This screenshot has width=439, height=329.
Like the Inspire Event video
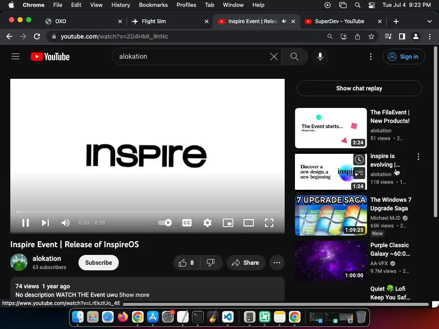click(x=187, y=263)
